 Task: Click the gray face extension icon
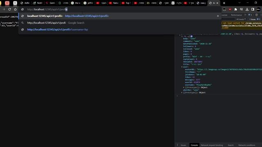click(224, 9)
